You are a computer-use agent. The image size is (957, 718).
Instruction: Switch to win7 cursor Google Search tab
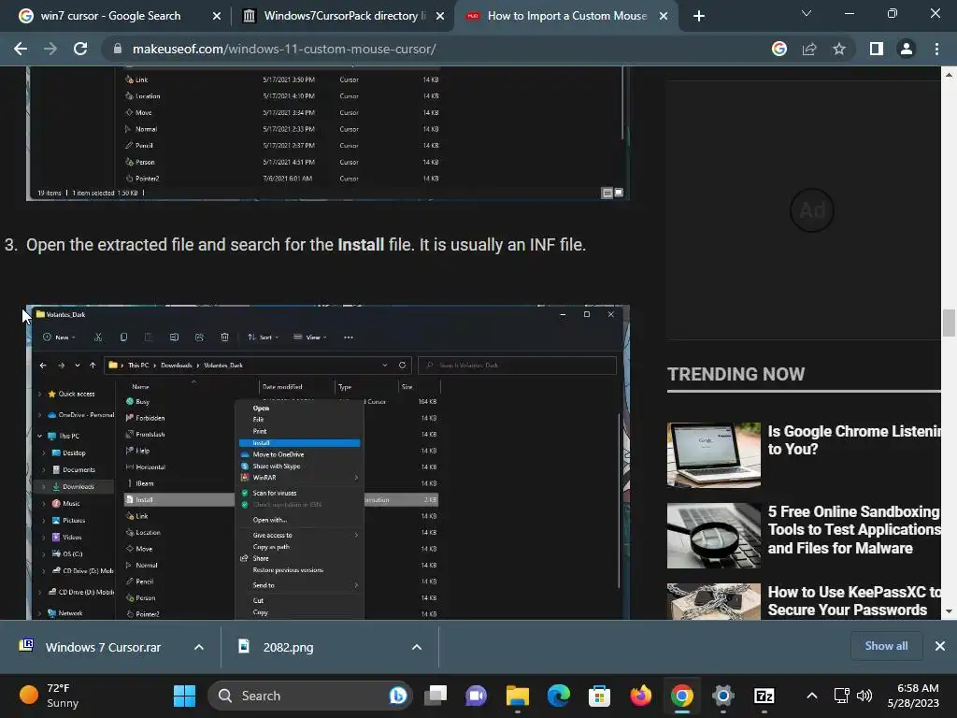(x=110, y=16)
